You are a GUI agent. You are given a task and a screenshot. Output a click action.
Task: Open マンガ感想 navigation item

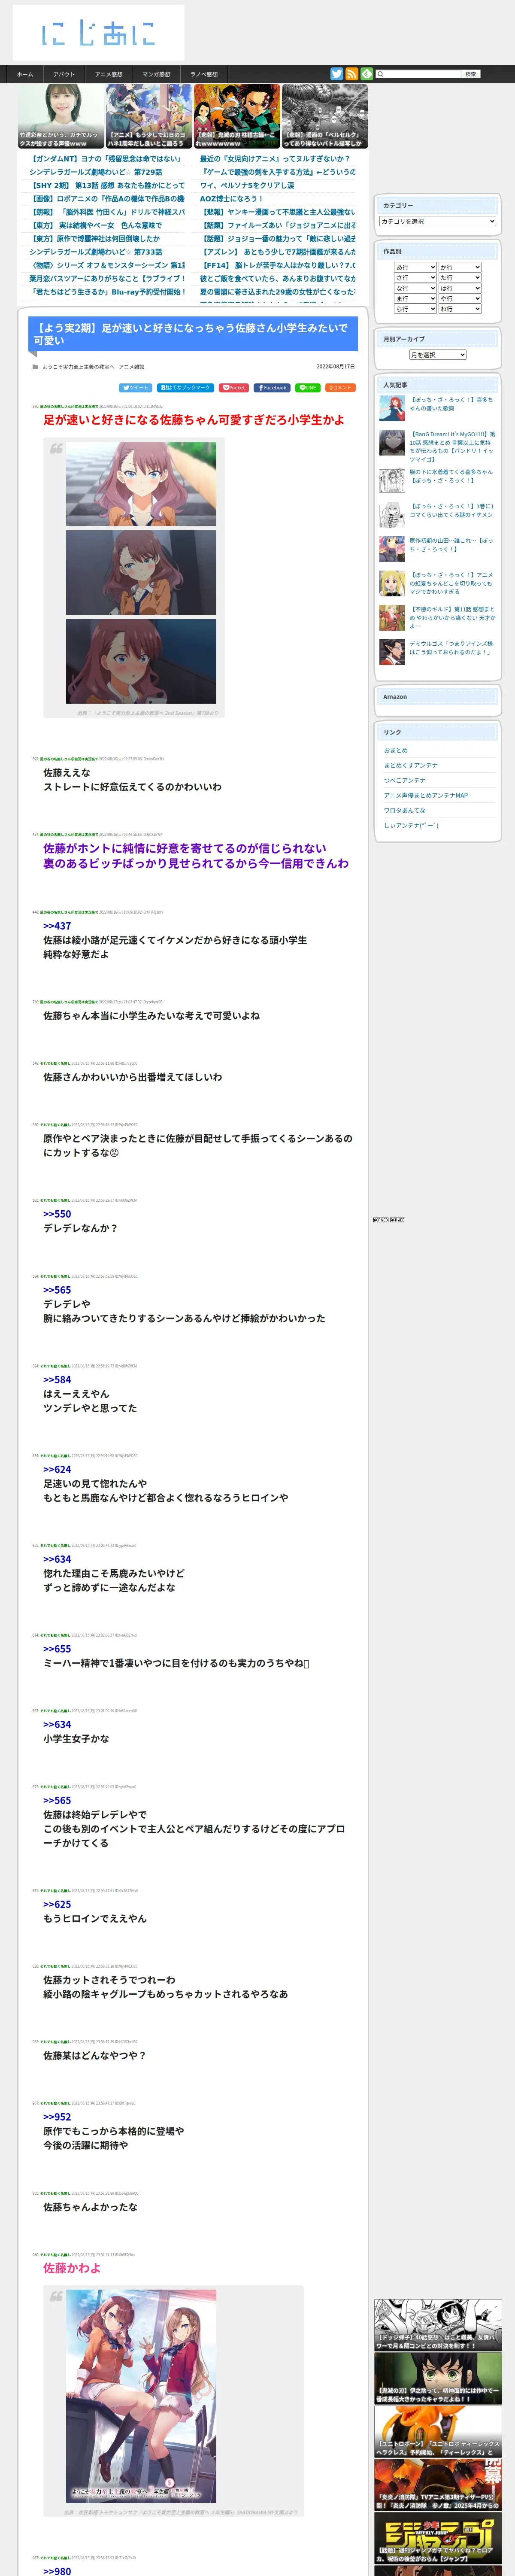point(156,74)
